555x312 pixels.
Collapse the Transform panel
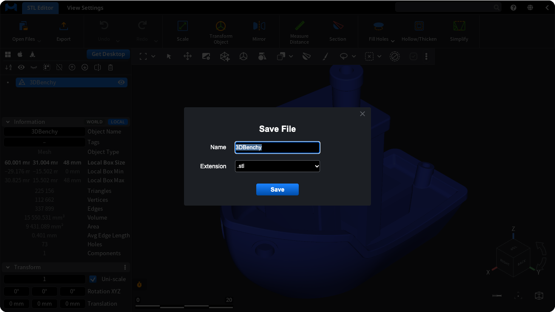[8, 267]
